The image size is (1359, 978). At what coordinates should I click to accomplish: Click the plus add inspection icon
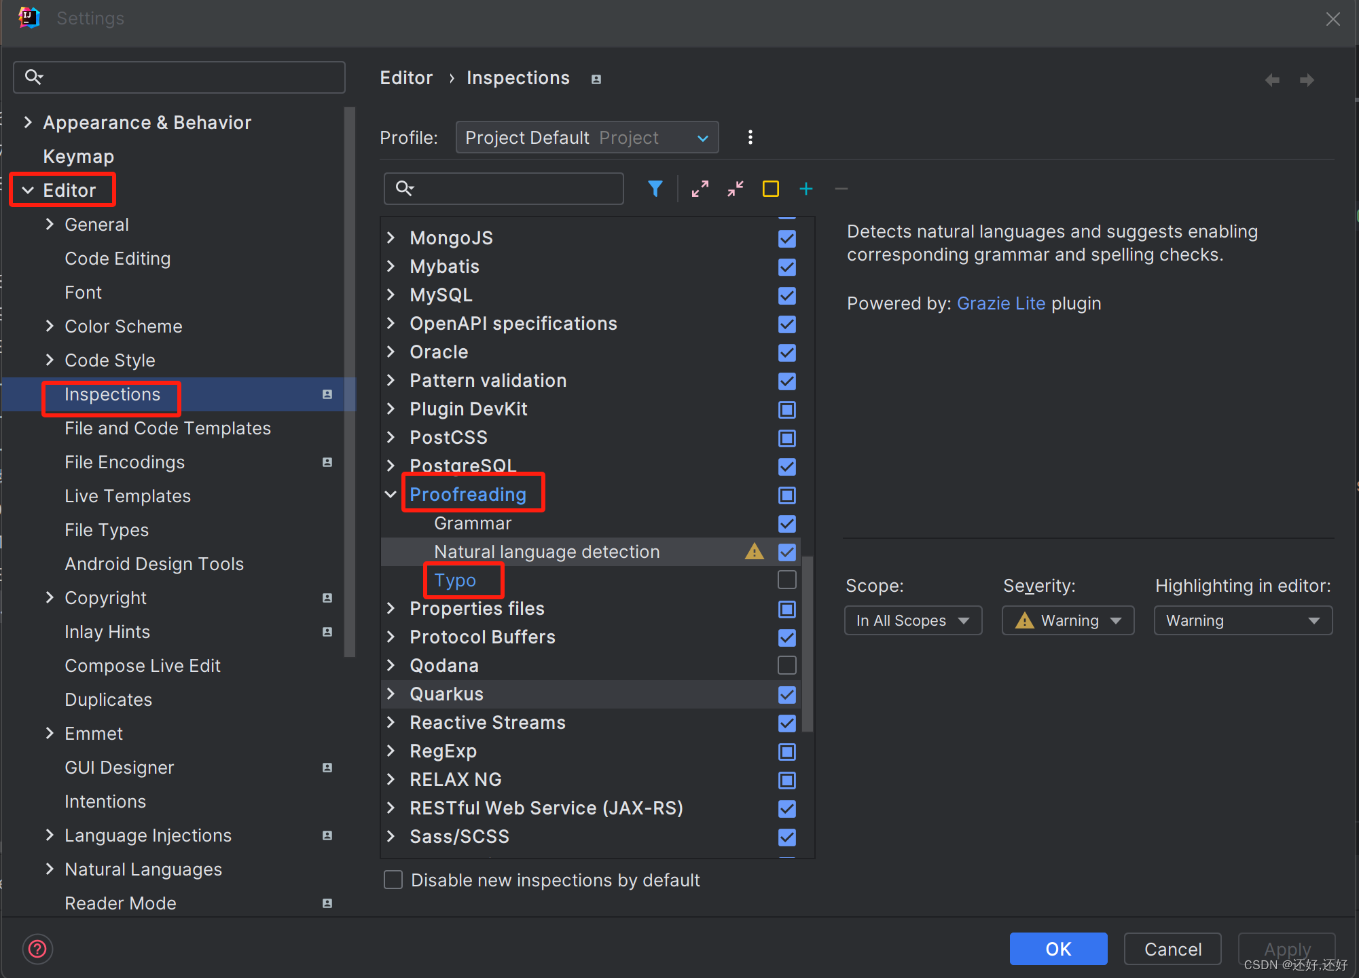coord(806,189)
